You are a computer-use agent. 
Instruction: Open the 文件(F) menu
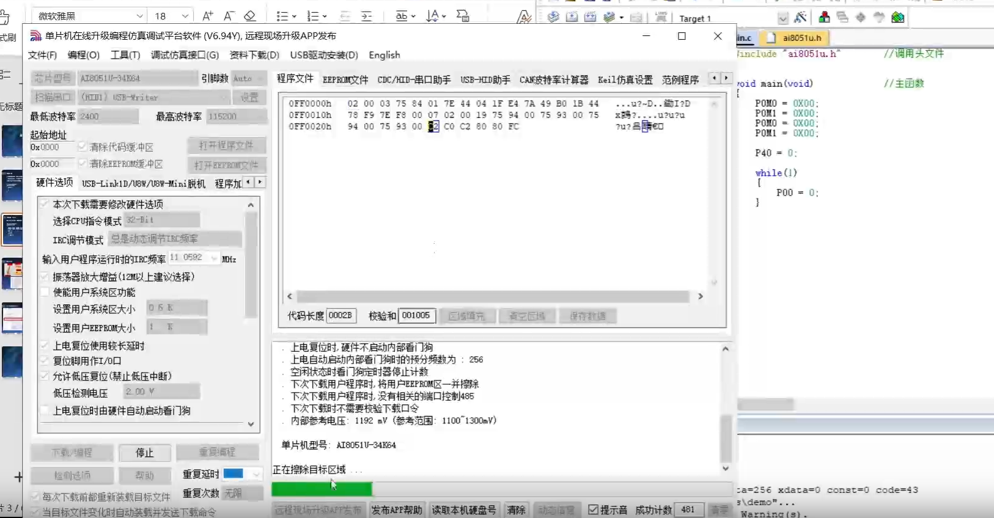click(42, 55)
